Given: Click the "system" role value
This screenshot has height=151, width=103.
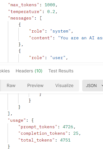Looking at the screenshot, I should (x=60, y=31).
